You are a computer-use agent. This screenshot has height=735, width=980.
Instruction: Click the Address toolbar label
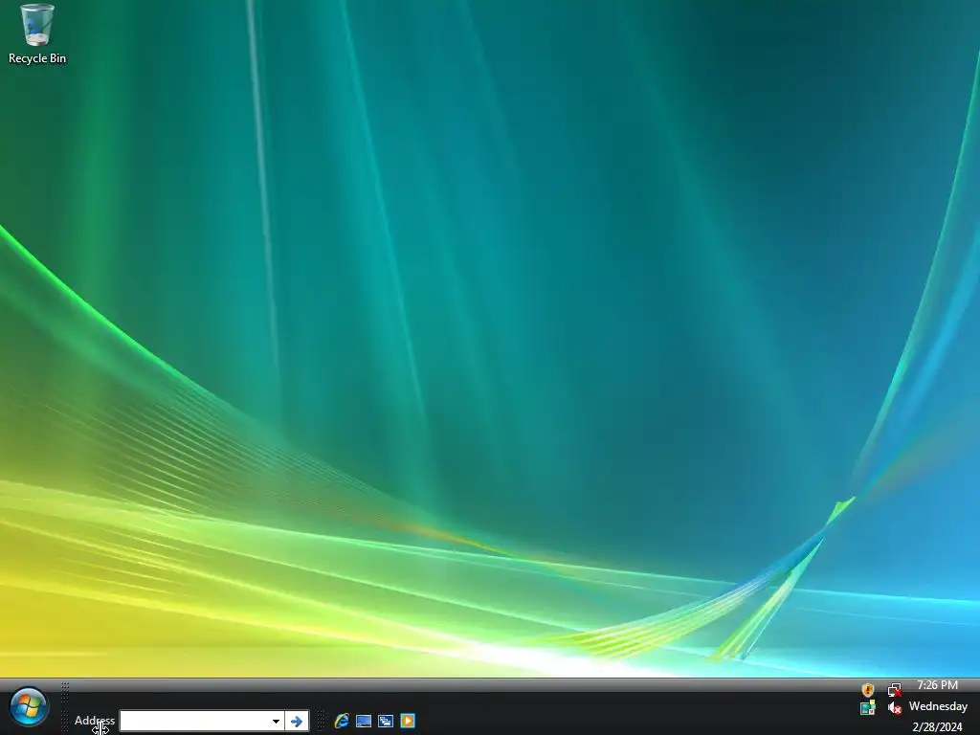pyautogui.click(x=95, y=721)
